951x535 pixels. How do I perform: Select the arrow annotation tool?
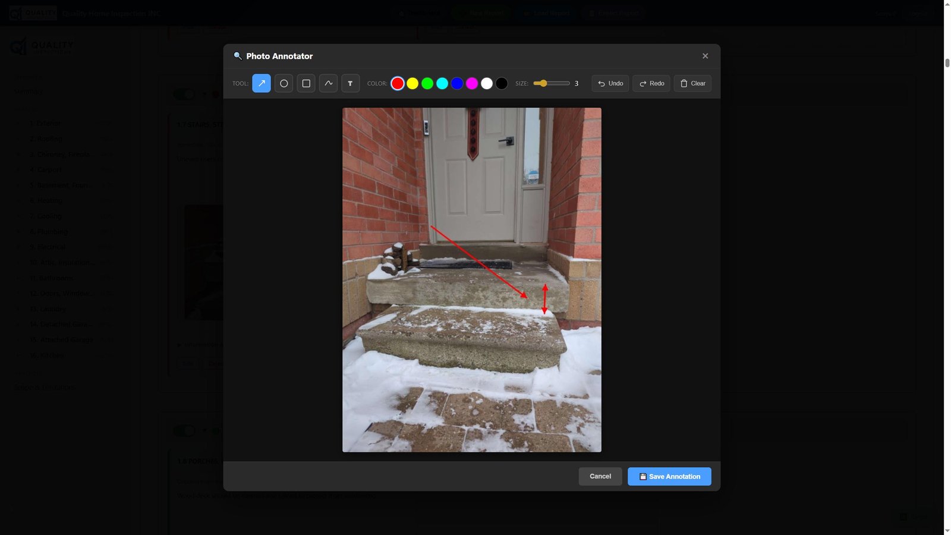(261, 83)
